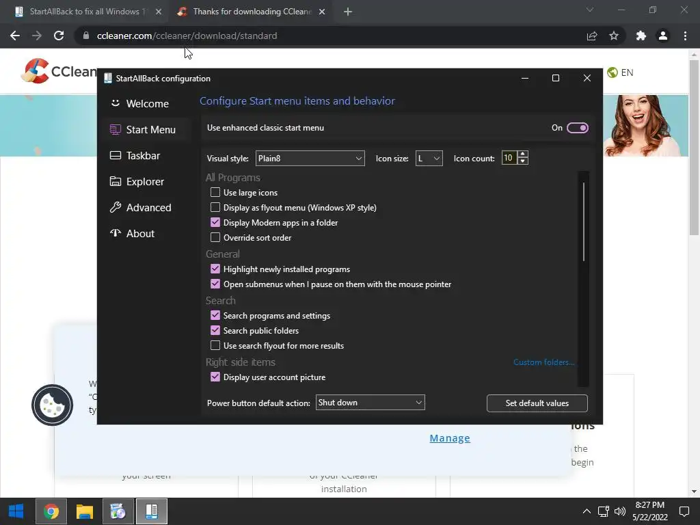The width and height of the screenshot is (700, 525).
Task: Close the StartAllBack browser tab
Action: pos(159,12)
